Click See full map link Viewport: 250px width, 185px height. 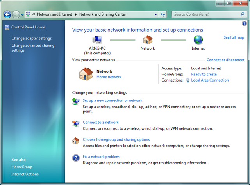coord(234,37)
